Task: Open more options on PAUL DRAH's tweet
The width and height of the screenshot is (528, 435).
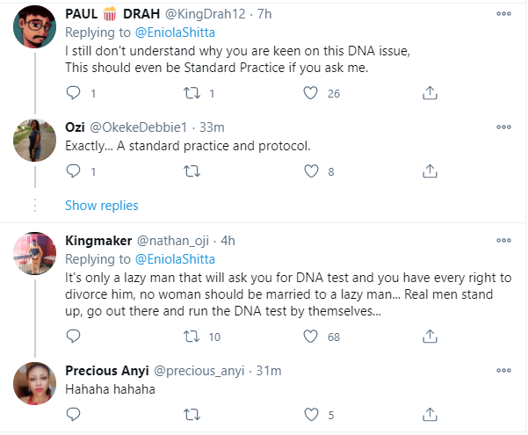Action: pyautogui.click(x=503, y=14)
